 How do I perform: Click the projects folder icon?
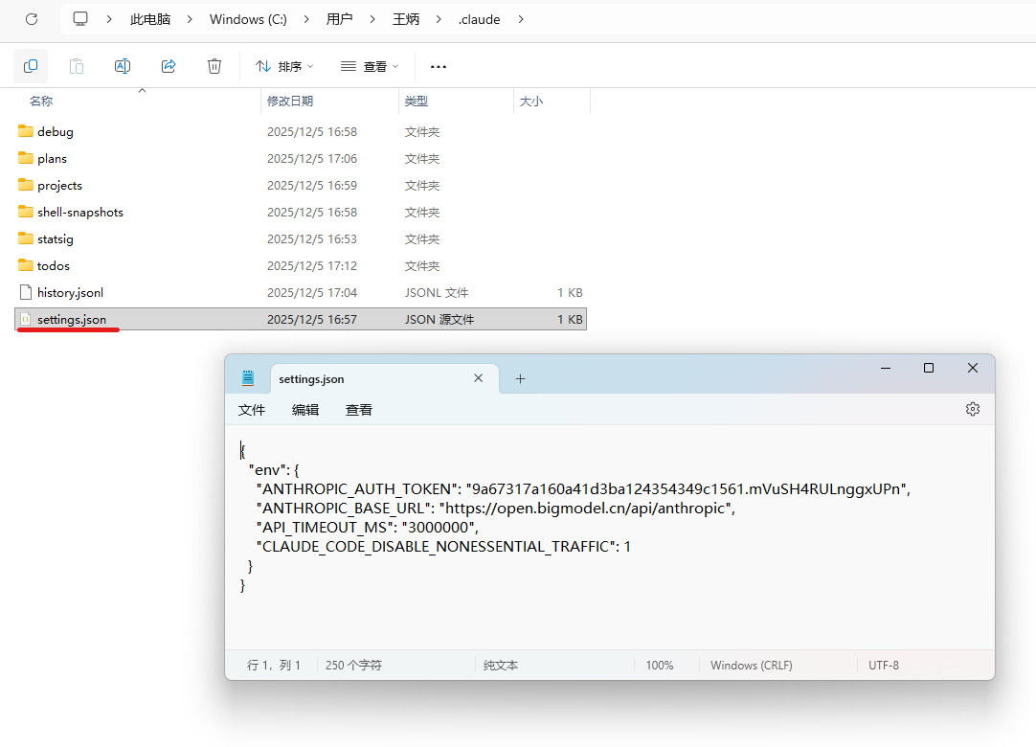pyautogui.click(x=26, y=185)
